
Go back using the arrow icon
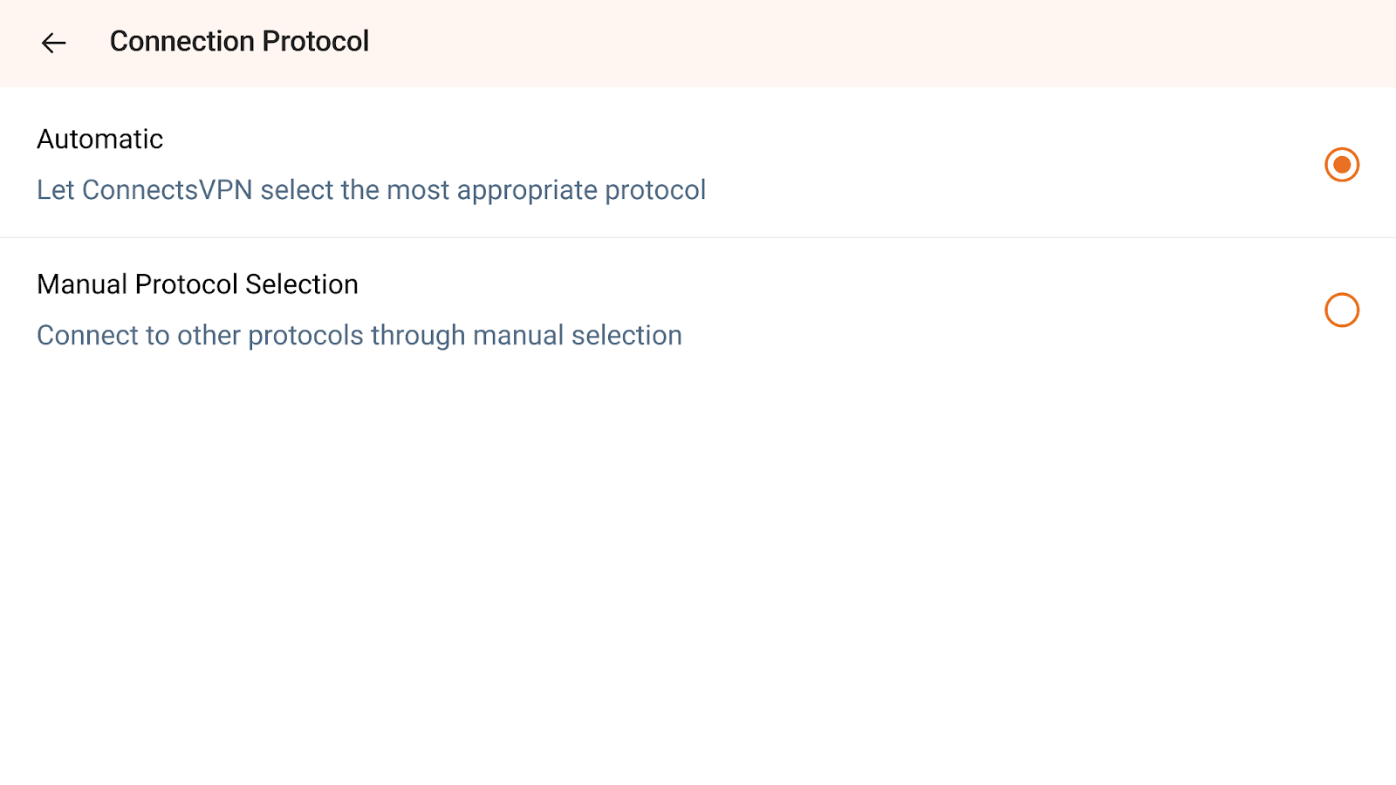(54, 43)
